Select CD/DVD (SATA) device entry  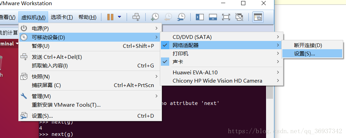pyautogui.click(x=221, y=37)
